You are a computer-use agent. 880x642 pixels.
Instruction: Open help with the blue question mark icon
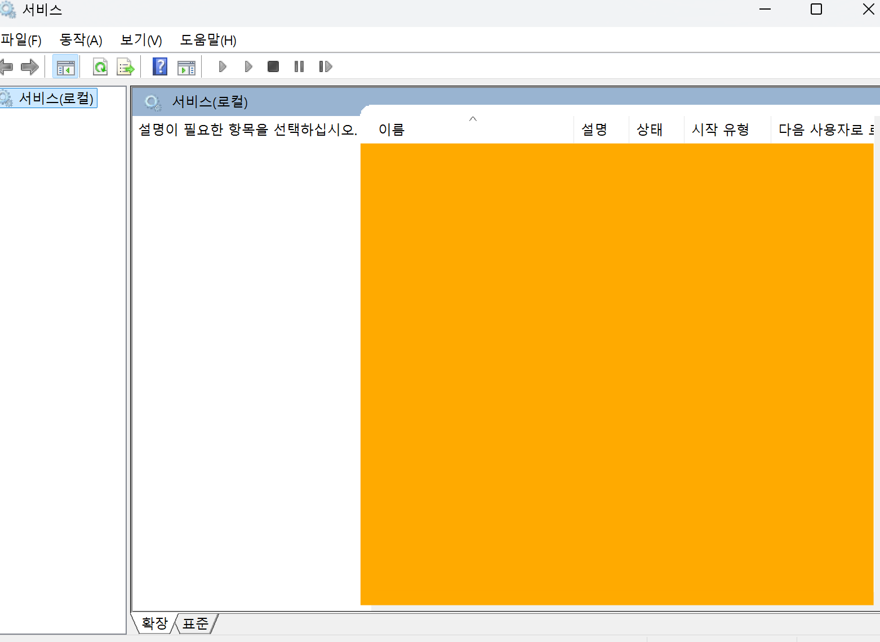point(160,66)
